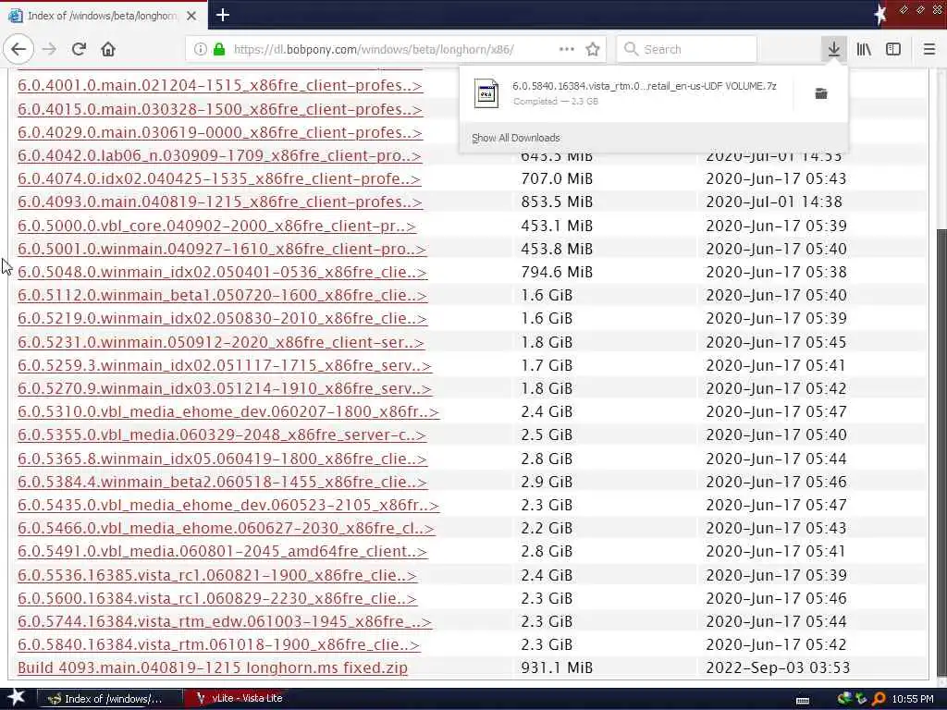Click the 10:55 PM taskbar clock

coord(913,699)
